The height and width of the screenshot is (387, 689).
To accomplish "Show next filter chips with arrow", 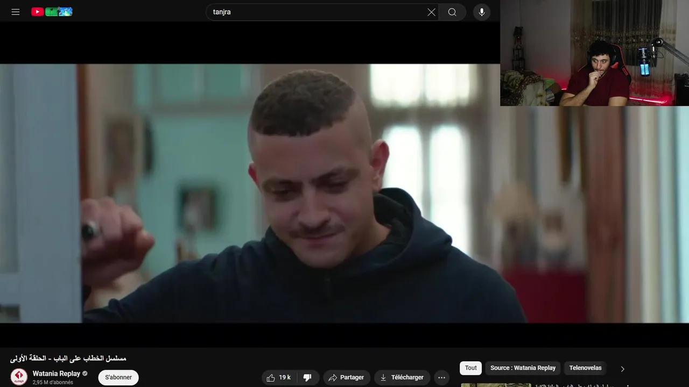I will [623, 369].
